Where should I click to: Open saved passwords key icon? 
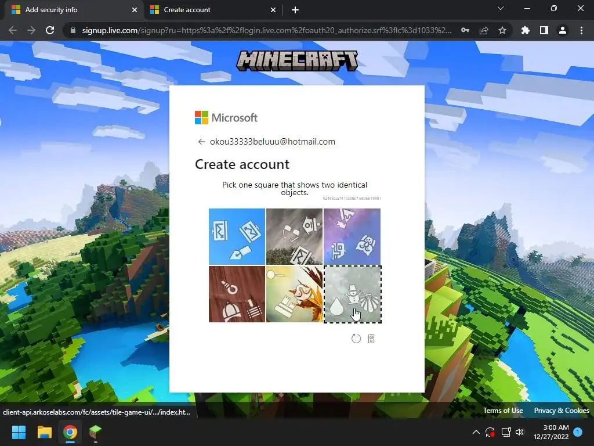(x=465, y=30)
